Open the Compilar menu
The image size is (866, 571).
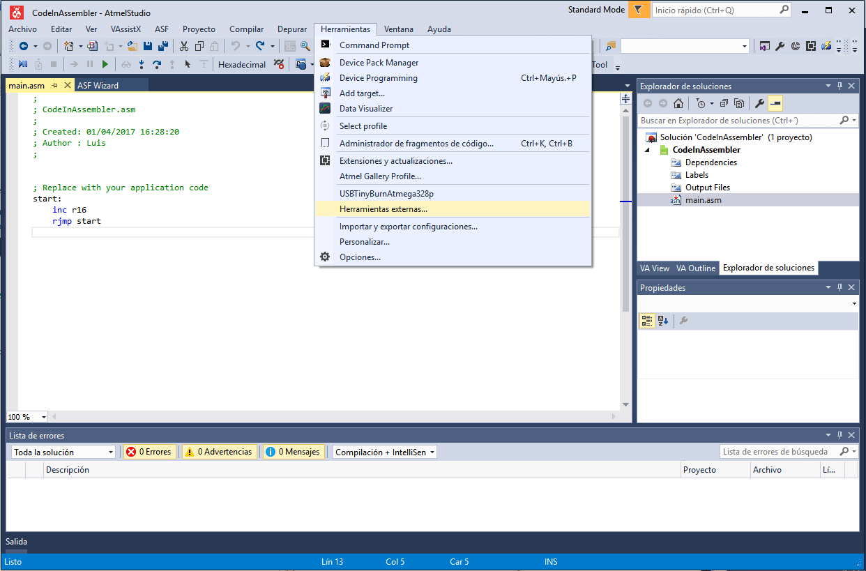pos(247,29)
